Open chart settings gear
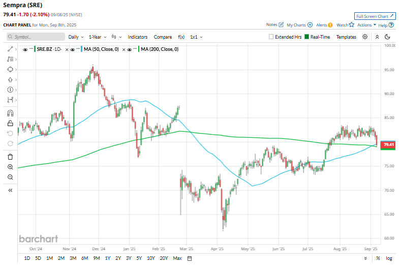The height and width of the screenshot is (268, 400). (365, 37)
